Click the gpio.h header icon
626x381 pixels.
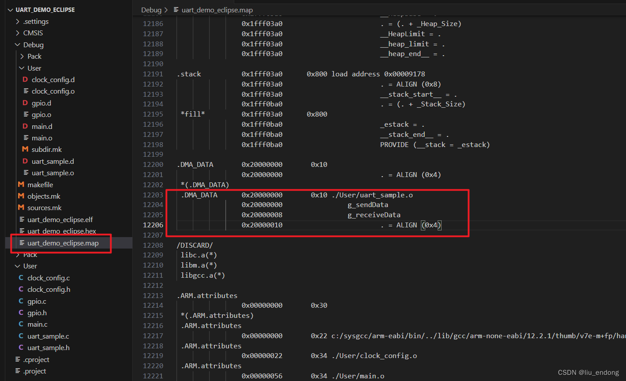(x=21, y=313)
